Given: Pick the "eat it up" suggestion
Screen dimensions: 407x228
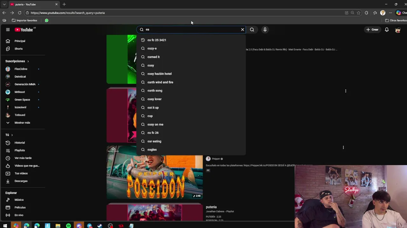Looking at the screenshot, I should [191, 107].
